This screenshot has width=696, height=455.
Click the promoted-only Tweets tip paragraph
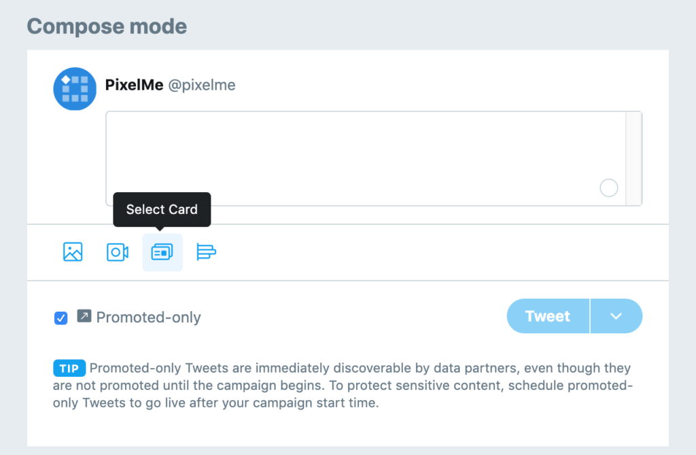click(340, 386)
